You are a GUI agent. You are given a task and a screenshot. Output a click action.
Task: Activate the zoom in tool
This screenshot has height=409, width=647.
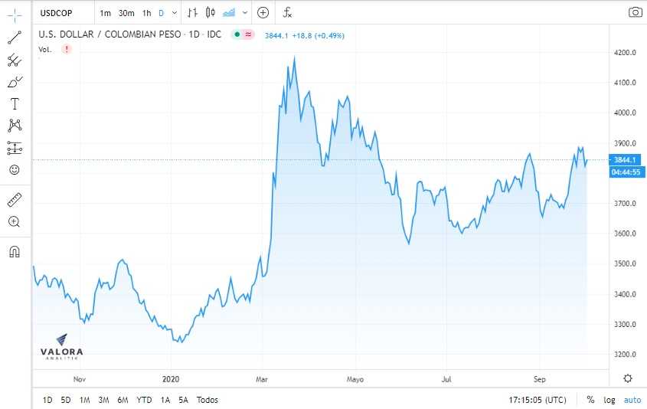pyautogui.click(x=15, y=221)
